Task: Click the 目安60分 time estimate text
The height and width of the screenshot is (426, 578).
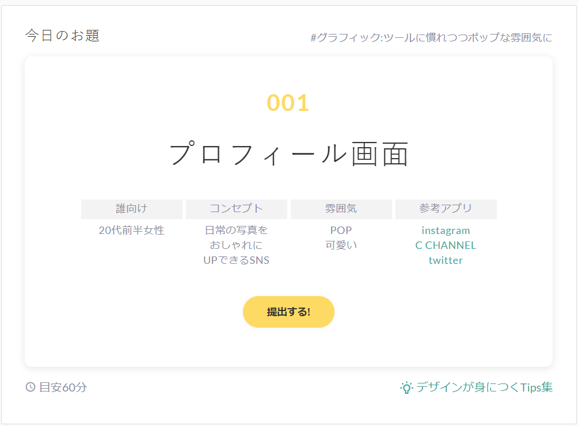Action: tap(63, 387)
